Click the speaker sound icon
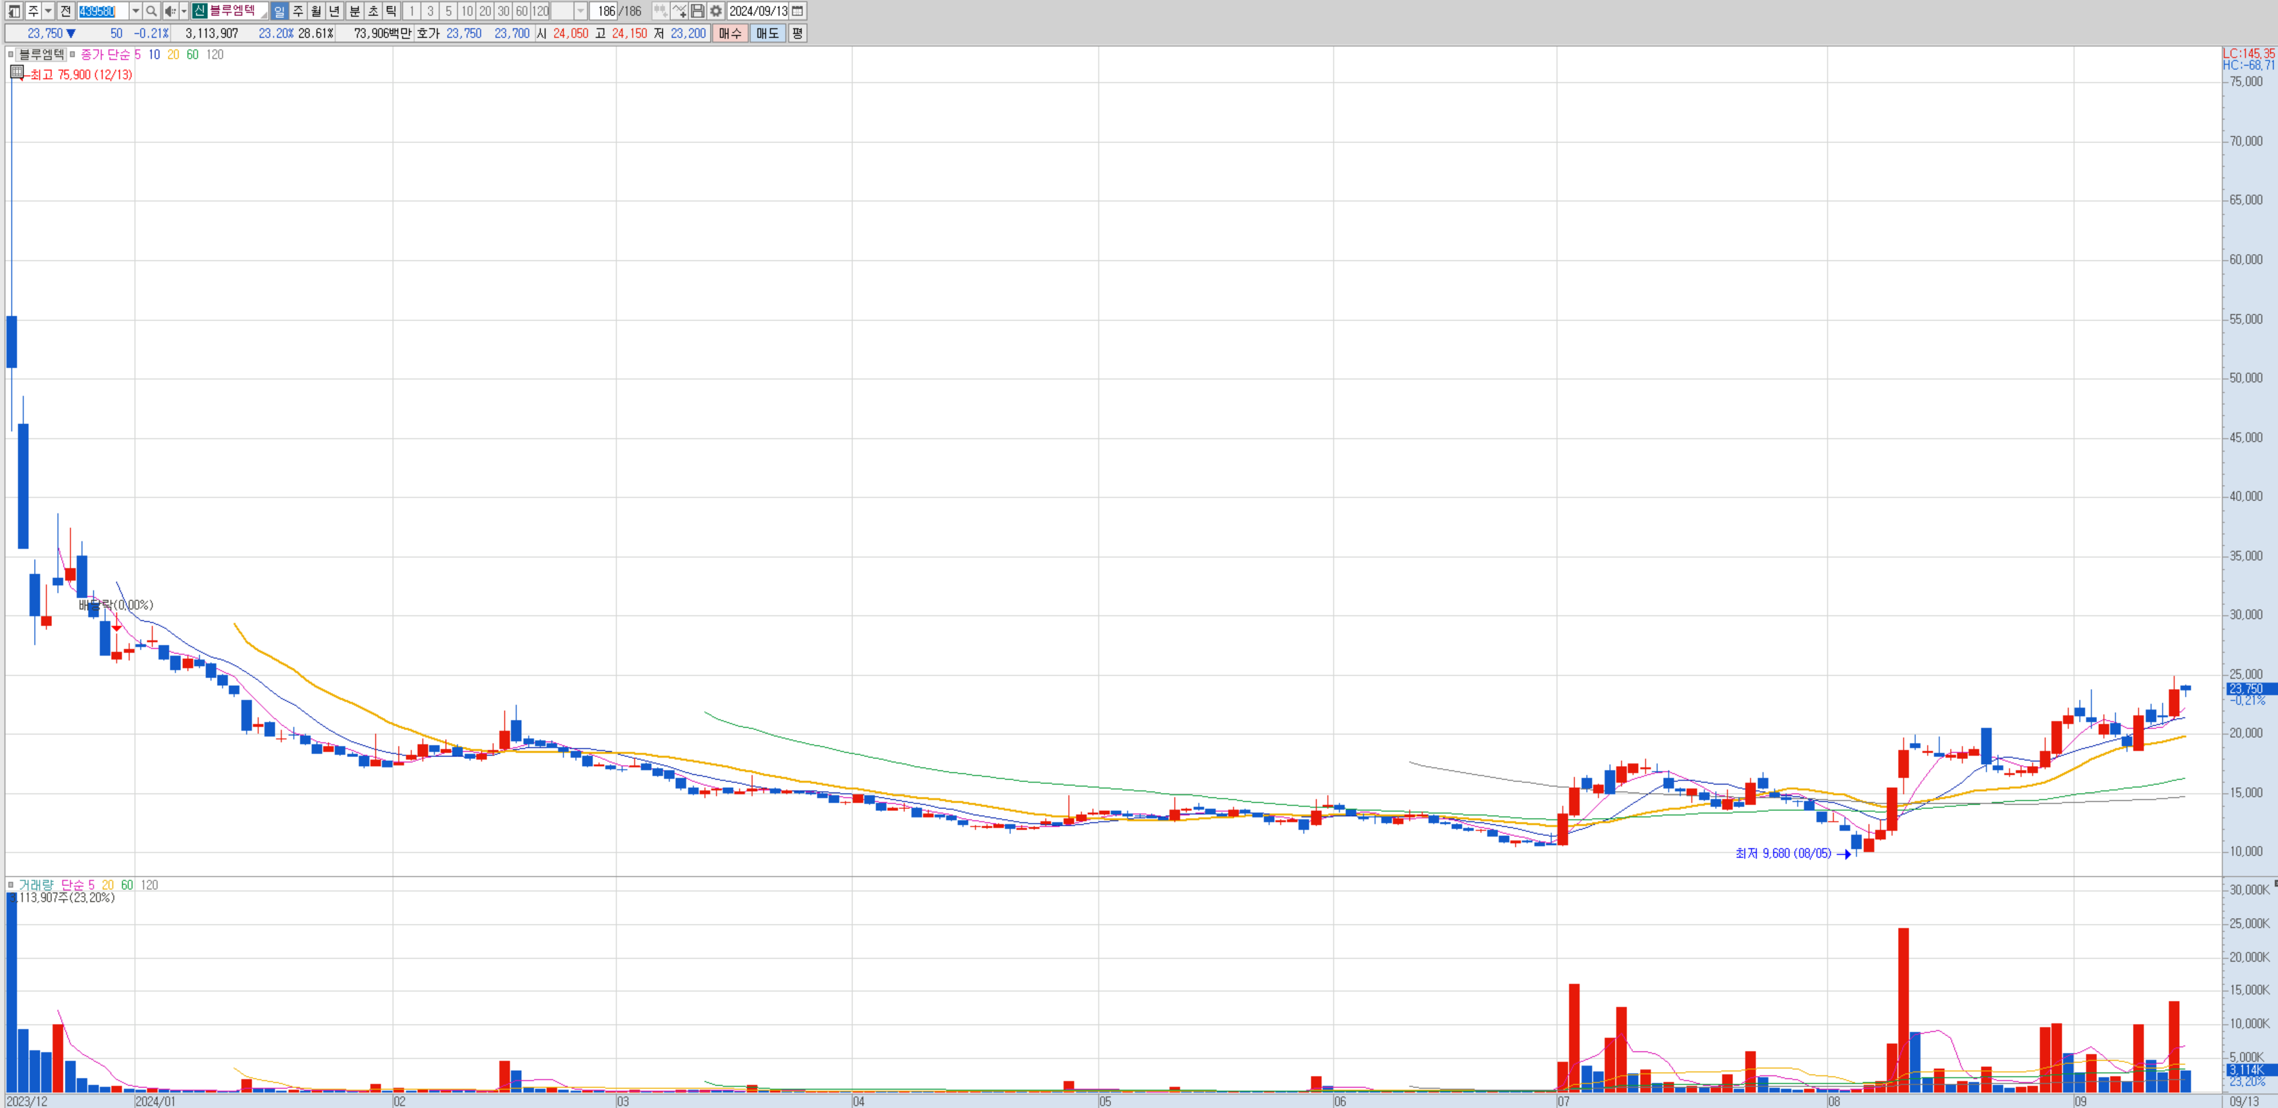2278x1108 pixels. [170, 11]
